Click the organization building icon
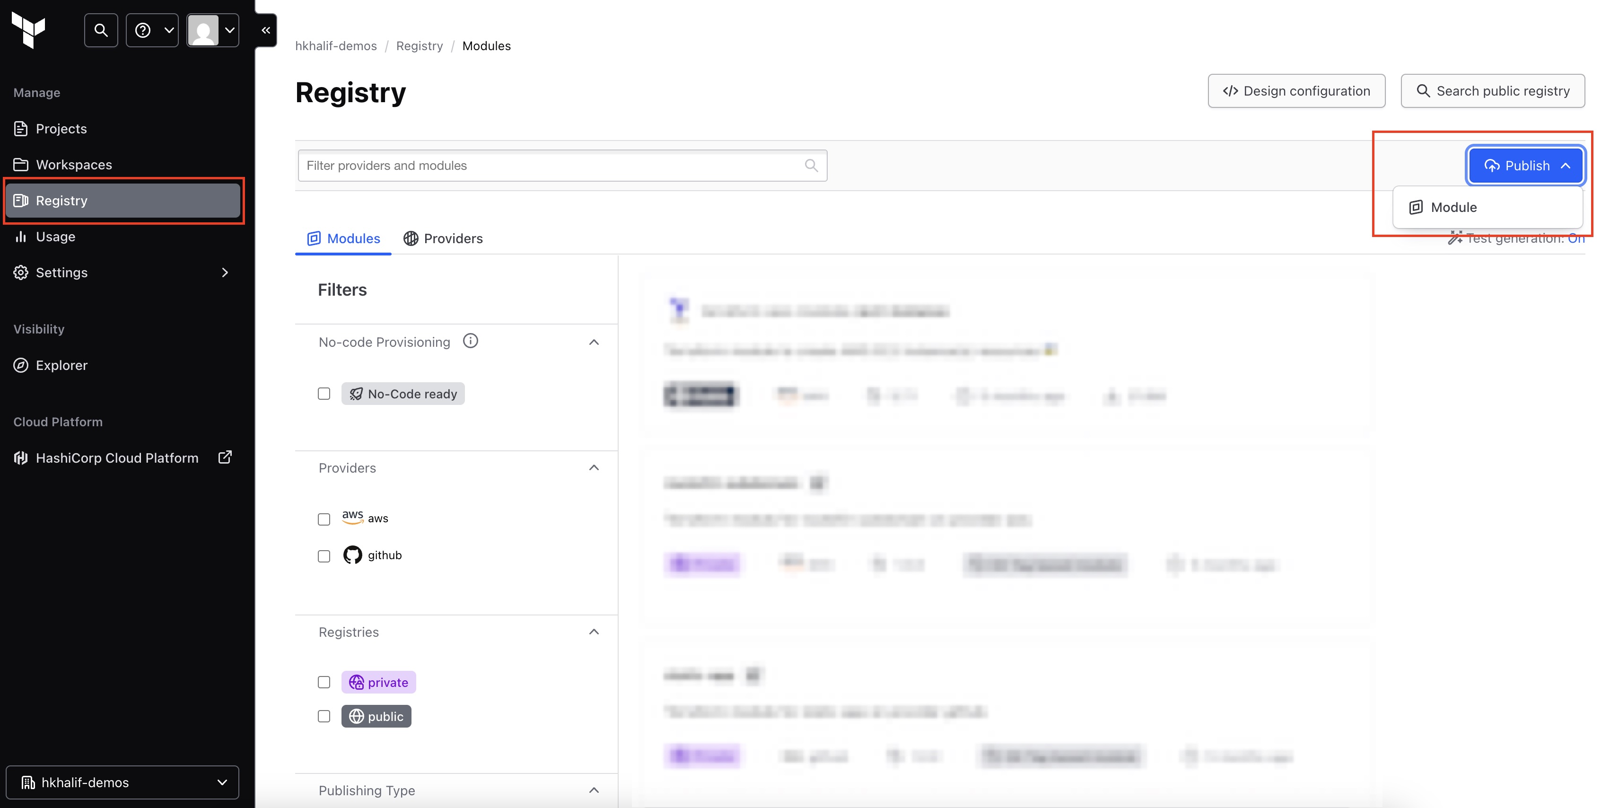1610x808 pixels. (28, 782)
